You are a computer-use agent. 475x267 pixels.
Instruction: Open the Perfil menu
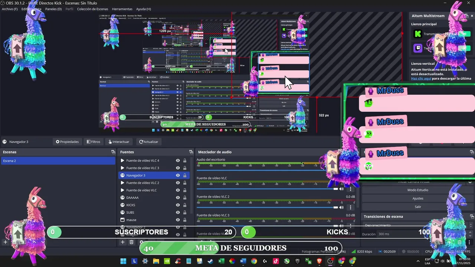coord(69,9)
